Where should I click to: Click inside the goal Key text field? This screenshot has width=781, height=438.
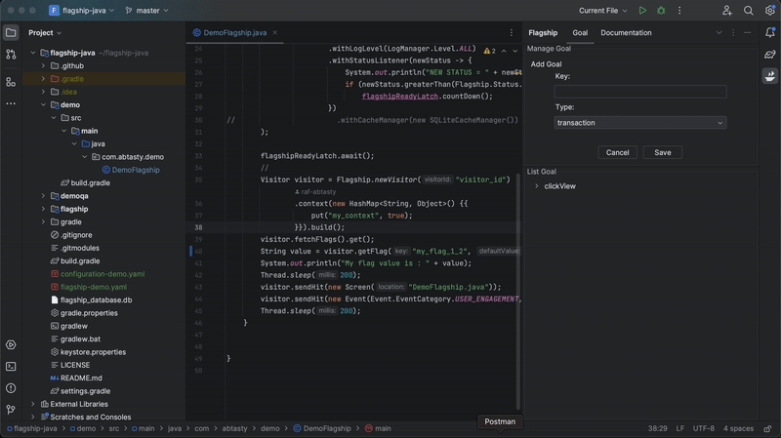click(x=640, y=92)
